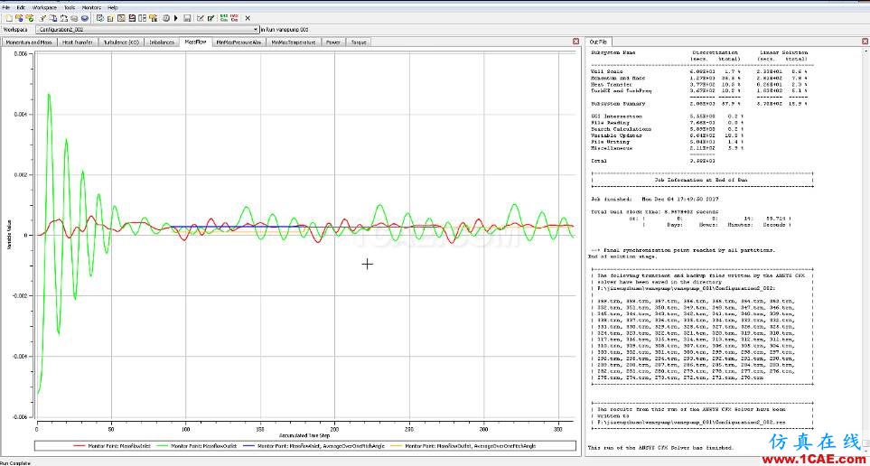Close the Out File panel with its red X
The image size is (870, 466).
pyautogui.click(x=865, y=42)
